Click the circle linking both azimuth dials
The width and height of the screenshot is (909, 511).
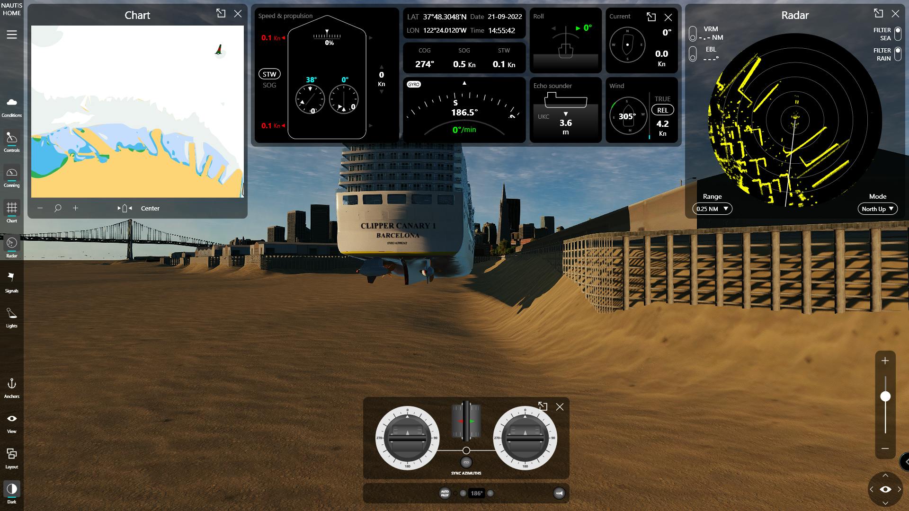466,450
